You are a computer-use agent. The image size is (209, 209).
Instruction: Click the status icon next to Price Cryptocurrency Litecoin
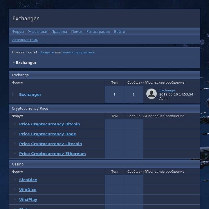point(15,144)
